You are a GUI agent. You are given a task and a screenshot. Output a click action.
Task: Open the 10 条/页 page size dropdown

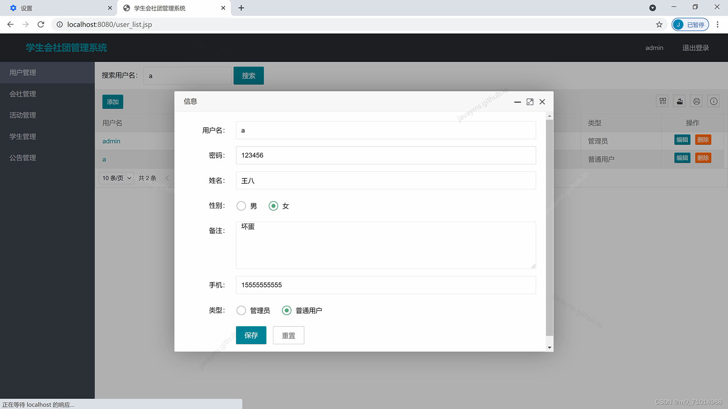coord(116,178)
